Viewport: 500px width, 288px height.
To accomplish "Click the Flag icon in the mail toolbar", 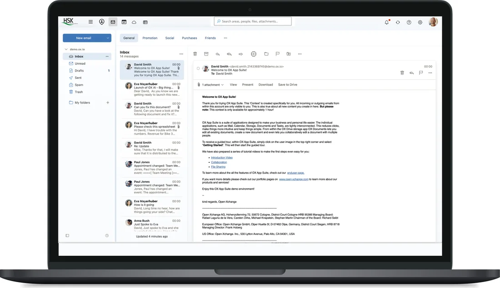I will [277, 54].
